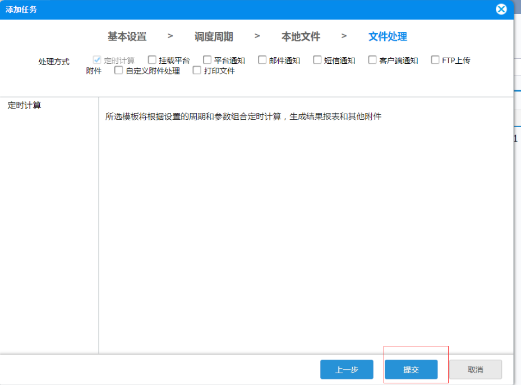Click the 所选模板将根据设置的周期 description text
The image size is (521, 385).
click(x=243, y=116)
